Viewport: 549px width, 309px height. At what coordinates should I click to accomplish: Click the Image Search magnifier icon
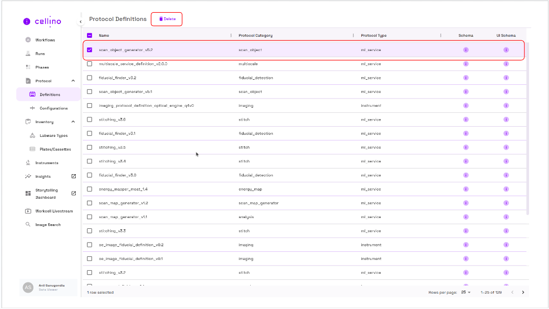(x=28, y=225)
